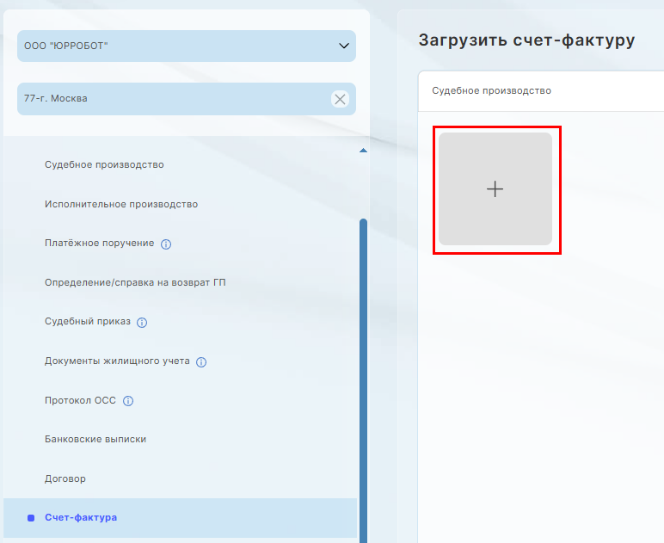The width and height of the screenshot is (664, 543).
Task: Open the ООО "ЮРРОБОТ" organization dropdown
Action: (186, 46)
